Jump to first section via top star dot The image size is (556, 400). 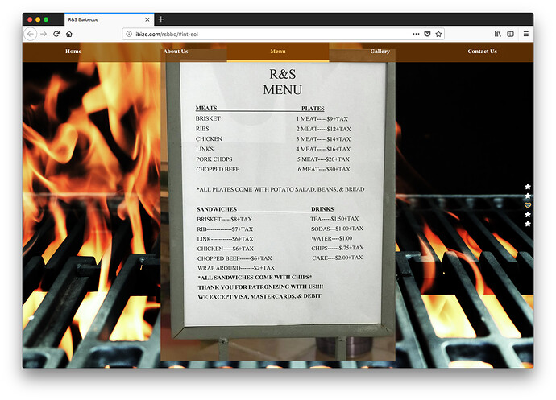528,187
